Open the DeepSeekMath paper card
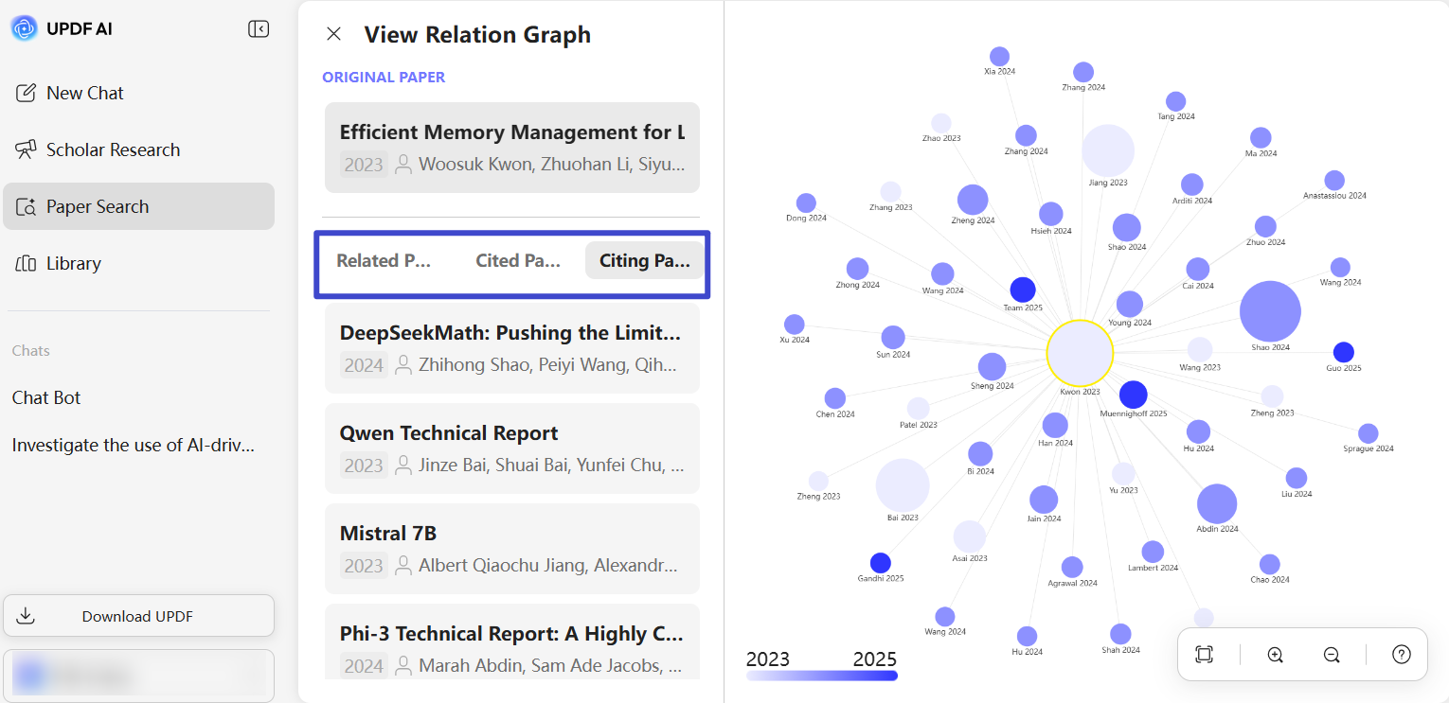The width and height of the screenshot is (1449, 703). [x=511, y=348]
